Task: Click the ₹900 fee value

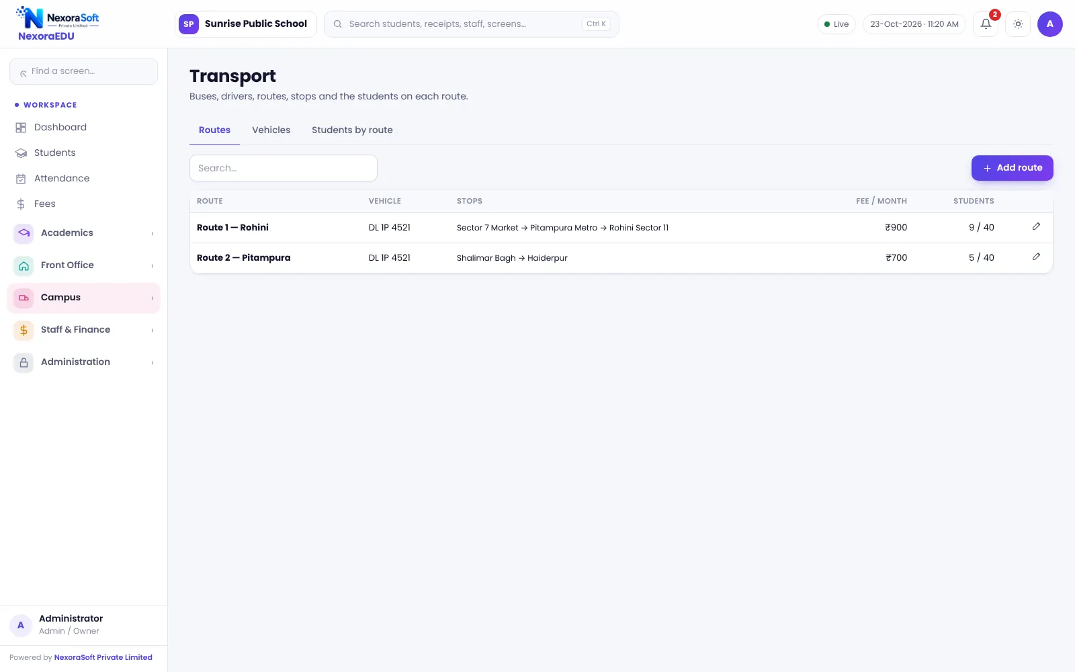Action: (x=896, y=228)
